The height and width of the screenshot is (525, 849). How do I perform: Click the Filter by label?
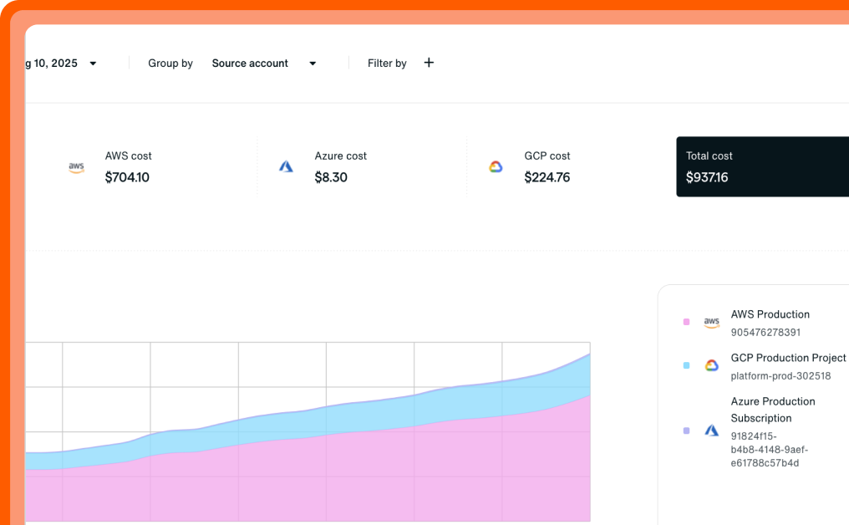387,64
